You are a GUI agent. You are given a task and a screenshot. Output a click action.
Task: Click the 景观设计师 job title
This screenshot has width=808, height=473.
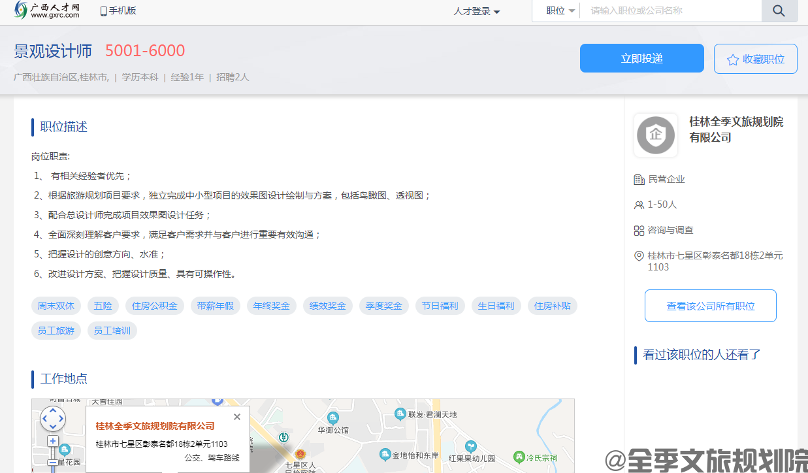[53, 51]
